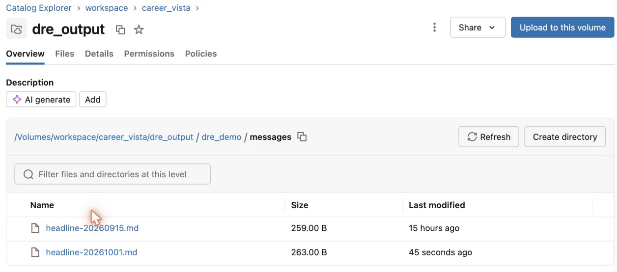Open the headline-20260915.md file

tap(92, 228)
